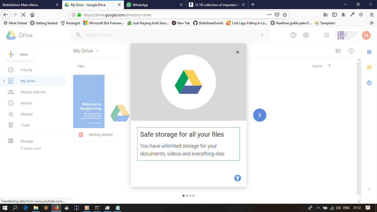The image size is (377, 212).
Task: Save page to Pocket icon
Action: pyautogui.click(x=277, y=15)
